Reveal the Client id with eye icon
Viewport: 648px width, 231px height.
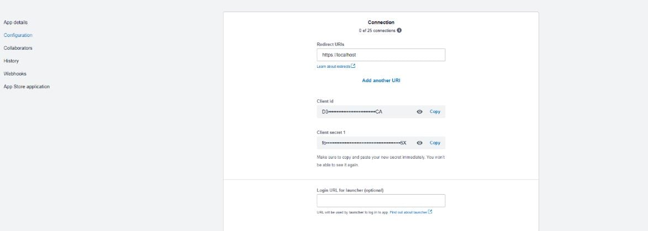(419, 112)
